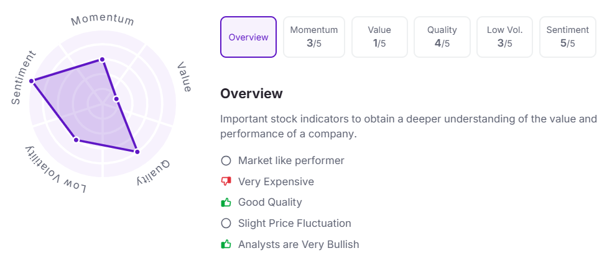Viewport: 612px width, 266px height.
Task: Select the Low Vol. 3/5 tab
Action: [504, 37]
